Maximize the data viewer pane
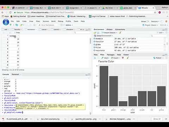Image resolution: width=169 pixels, height=127 pixels. click(89, 30)
